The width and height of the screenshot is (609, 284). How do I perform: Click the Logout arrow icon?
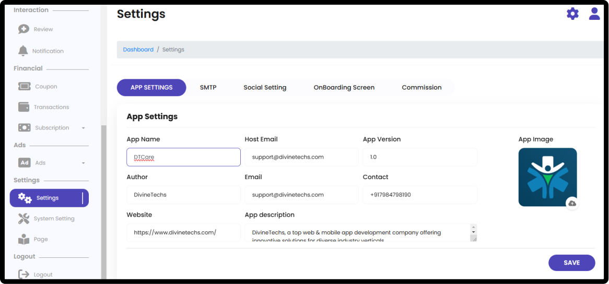(24, 274)
